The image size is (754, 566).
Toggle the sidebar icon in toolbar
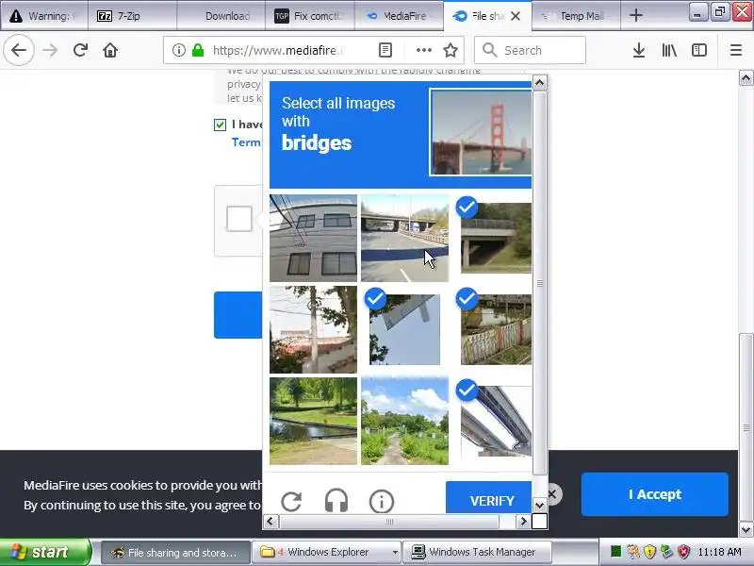point(698,50)
